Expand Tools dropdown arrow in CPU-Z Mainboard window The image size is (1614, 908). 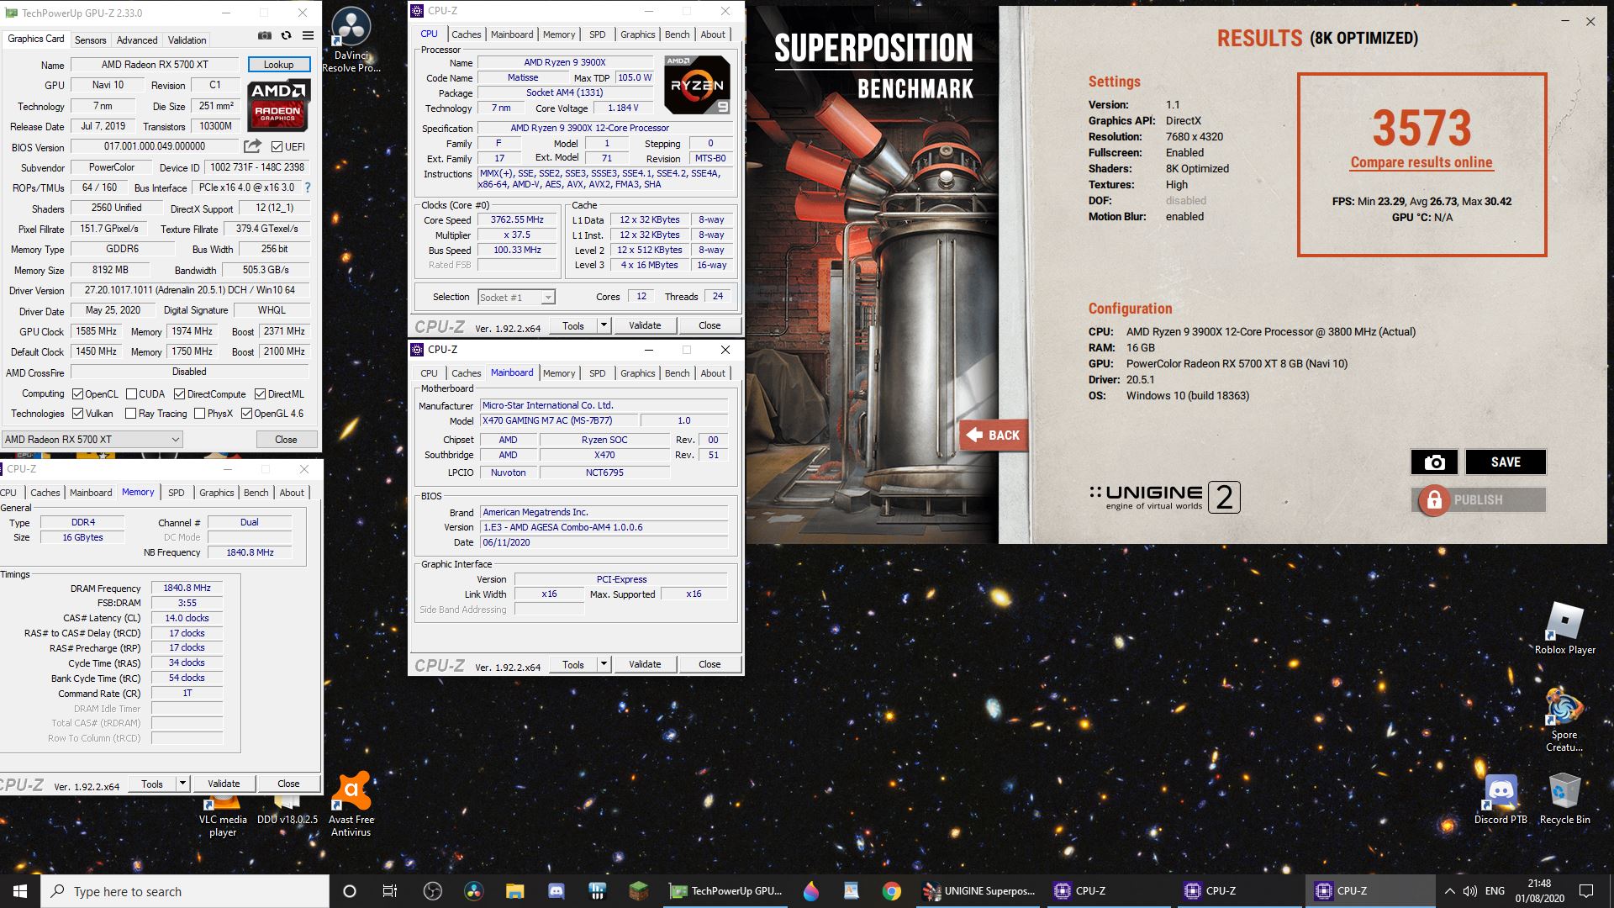tap(603, 664)
